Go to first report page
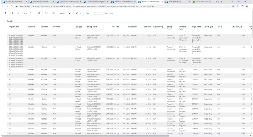The image size is (253, 137). pos(5,13)
